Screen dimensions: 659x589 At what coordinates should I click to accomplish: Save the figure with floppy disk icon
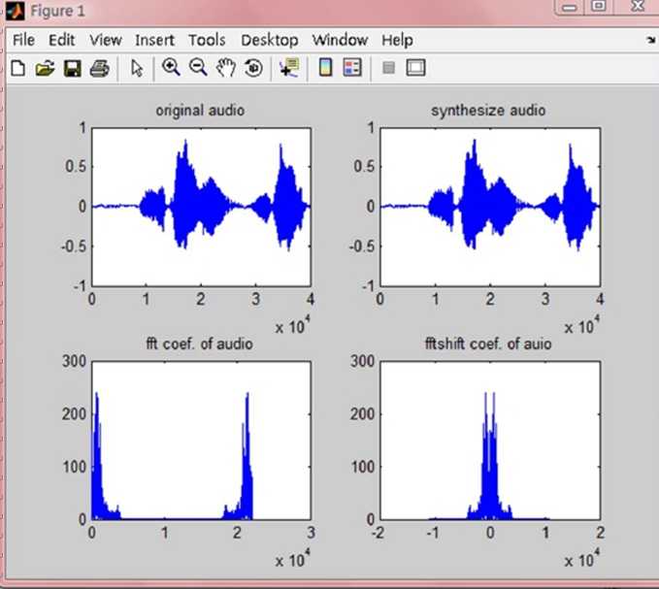click(x=72, y=68)
